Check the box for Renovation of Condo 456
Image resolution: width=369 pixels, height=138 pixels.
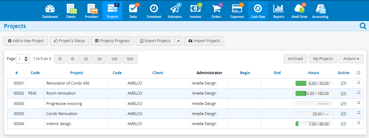[x=358, y=82]
